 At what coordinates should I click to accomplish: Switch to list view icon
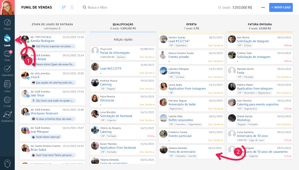point(72,7)
